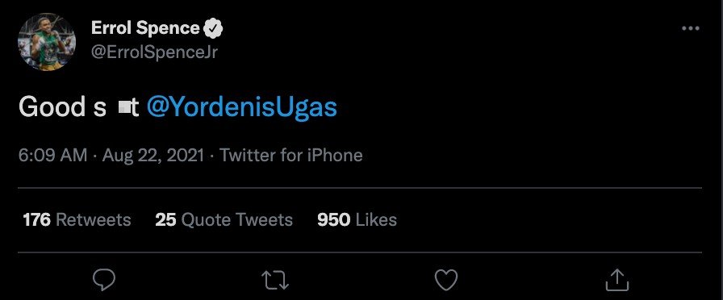The width and height of the screenshot is (723, 300).
Task: Open the 6:09 AM timestamp link
Action: (52, 156)
